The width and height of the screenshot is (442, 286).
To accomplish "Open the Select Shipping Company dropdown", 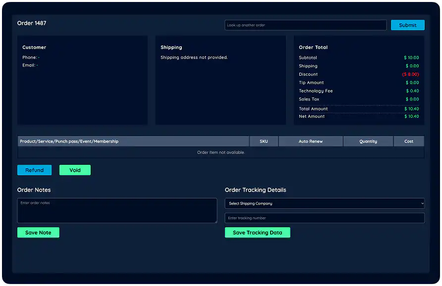I will [x=325, y=203].
